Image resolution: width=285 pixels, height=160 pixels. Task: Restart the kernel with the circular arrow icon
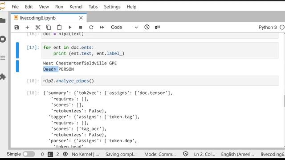91,27
